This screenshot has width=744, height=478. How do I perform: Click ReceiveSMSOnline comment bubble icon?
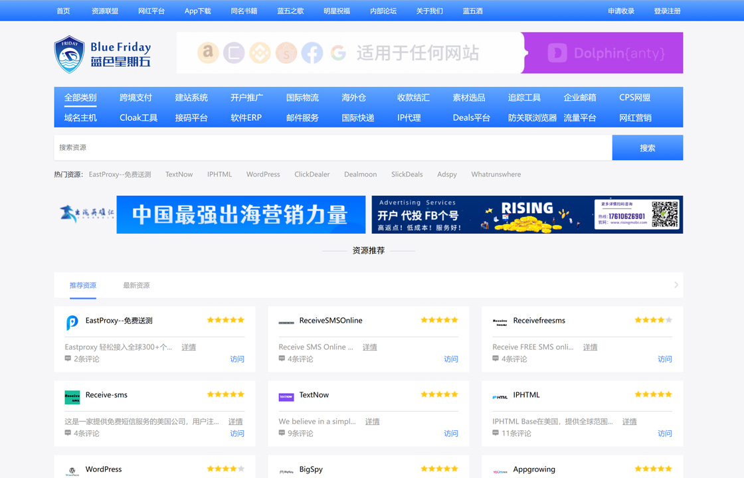point(282,358)
